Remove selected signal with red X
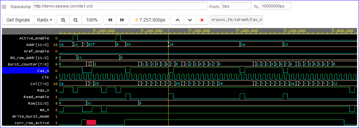 click(202, 20)
